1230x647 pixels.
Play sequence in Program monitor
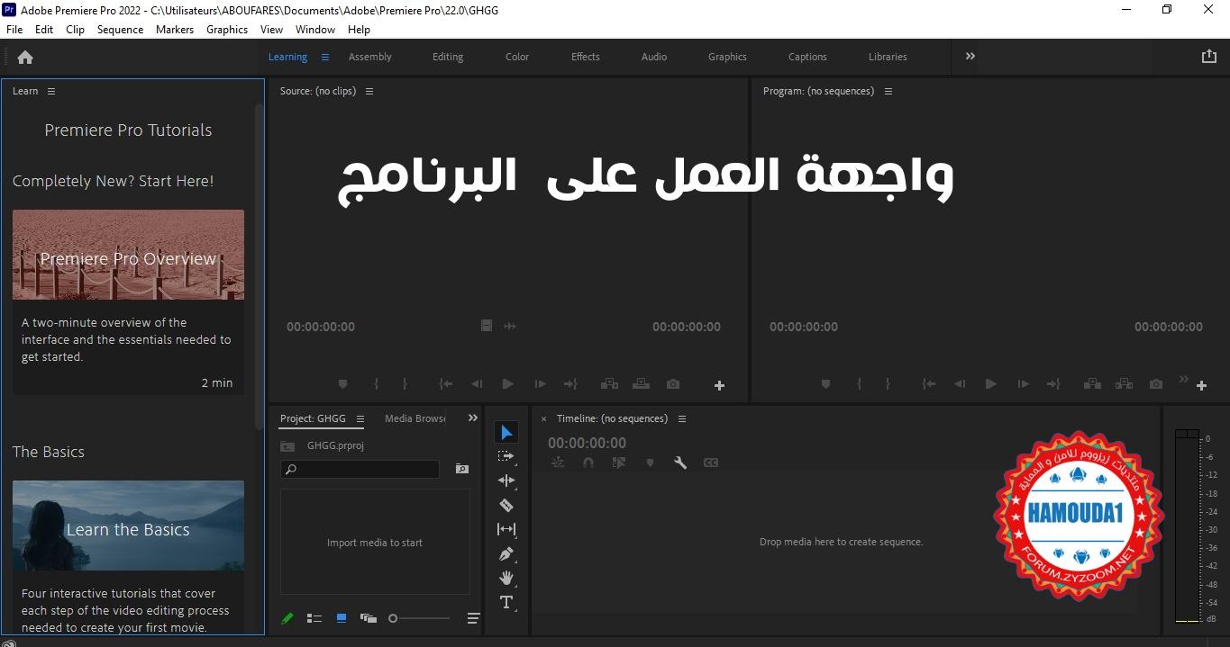(991, 384)
